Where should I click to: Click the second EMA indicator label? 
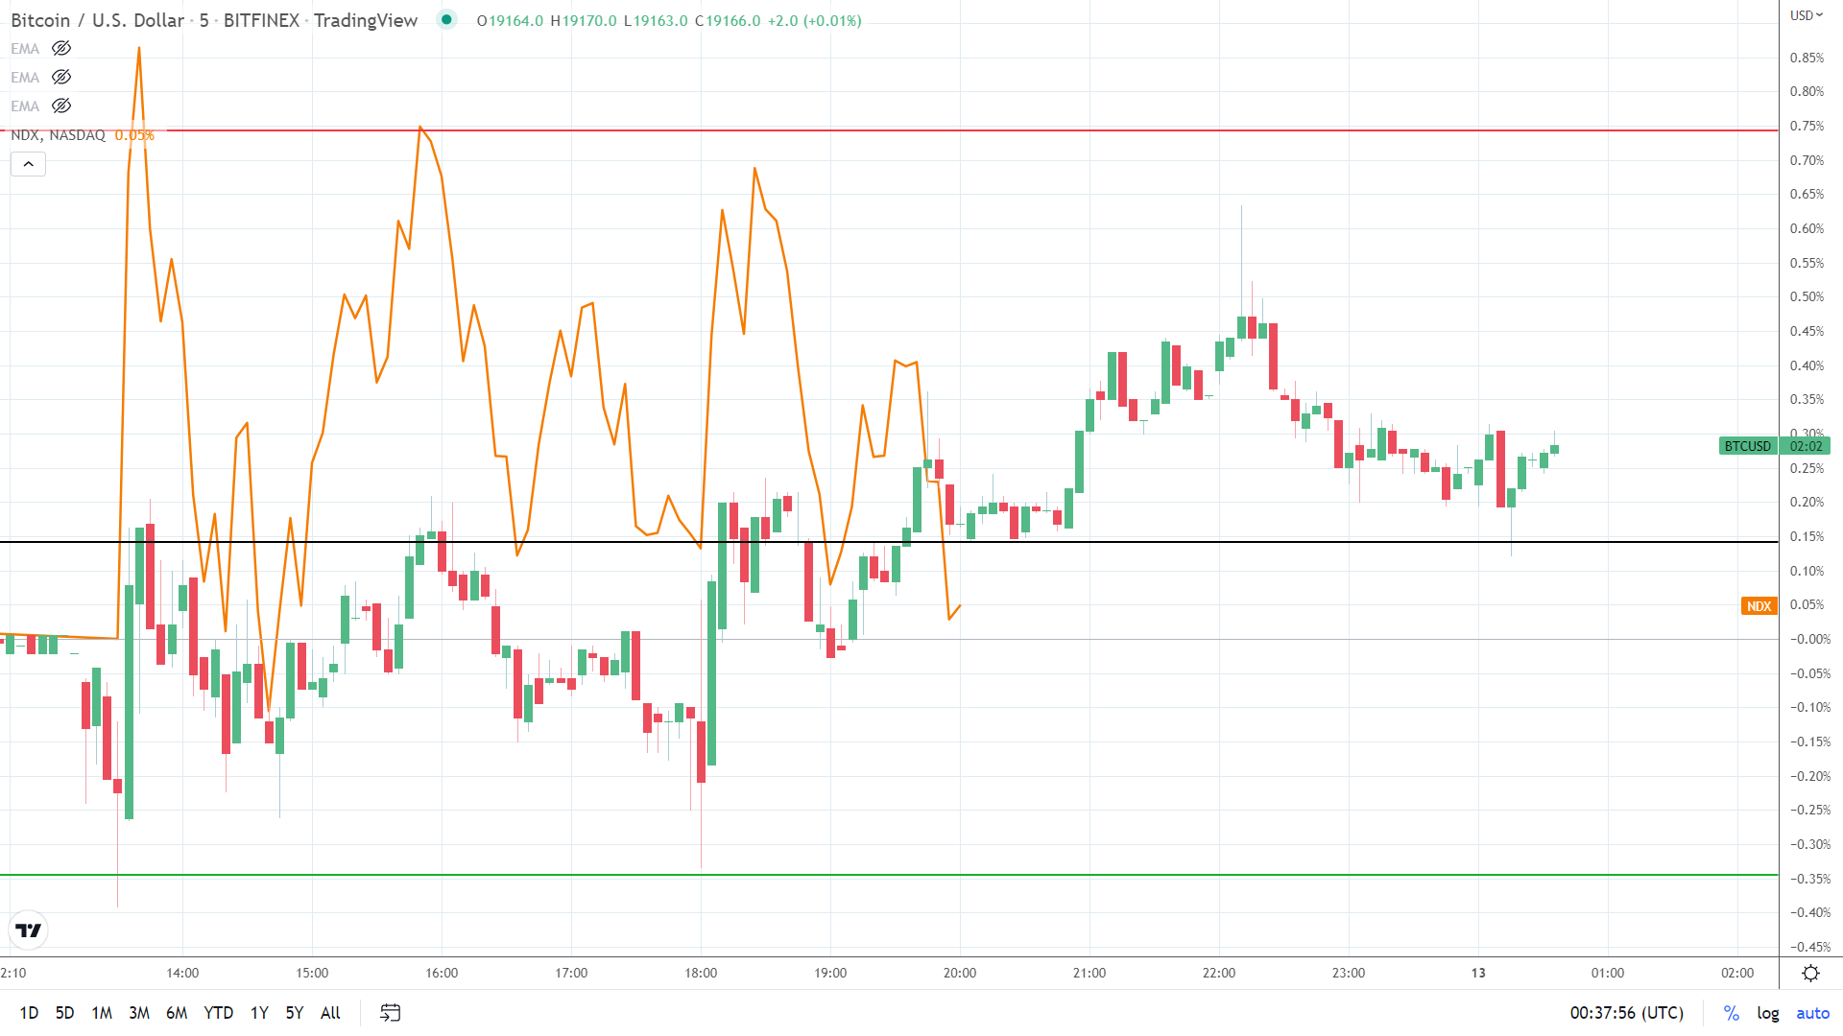tap(25, 78)
